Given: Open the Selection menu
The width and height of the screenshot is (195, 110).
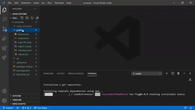Looking at the screenshot, I should point(26,3).
